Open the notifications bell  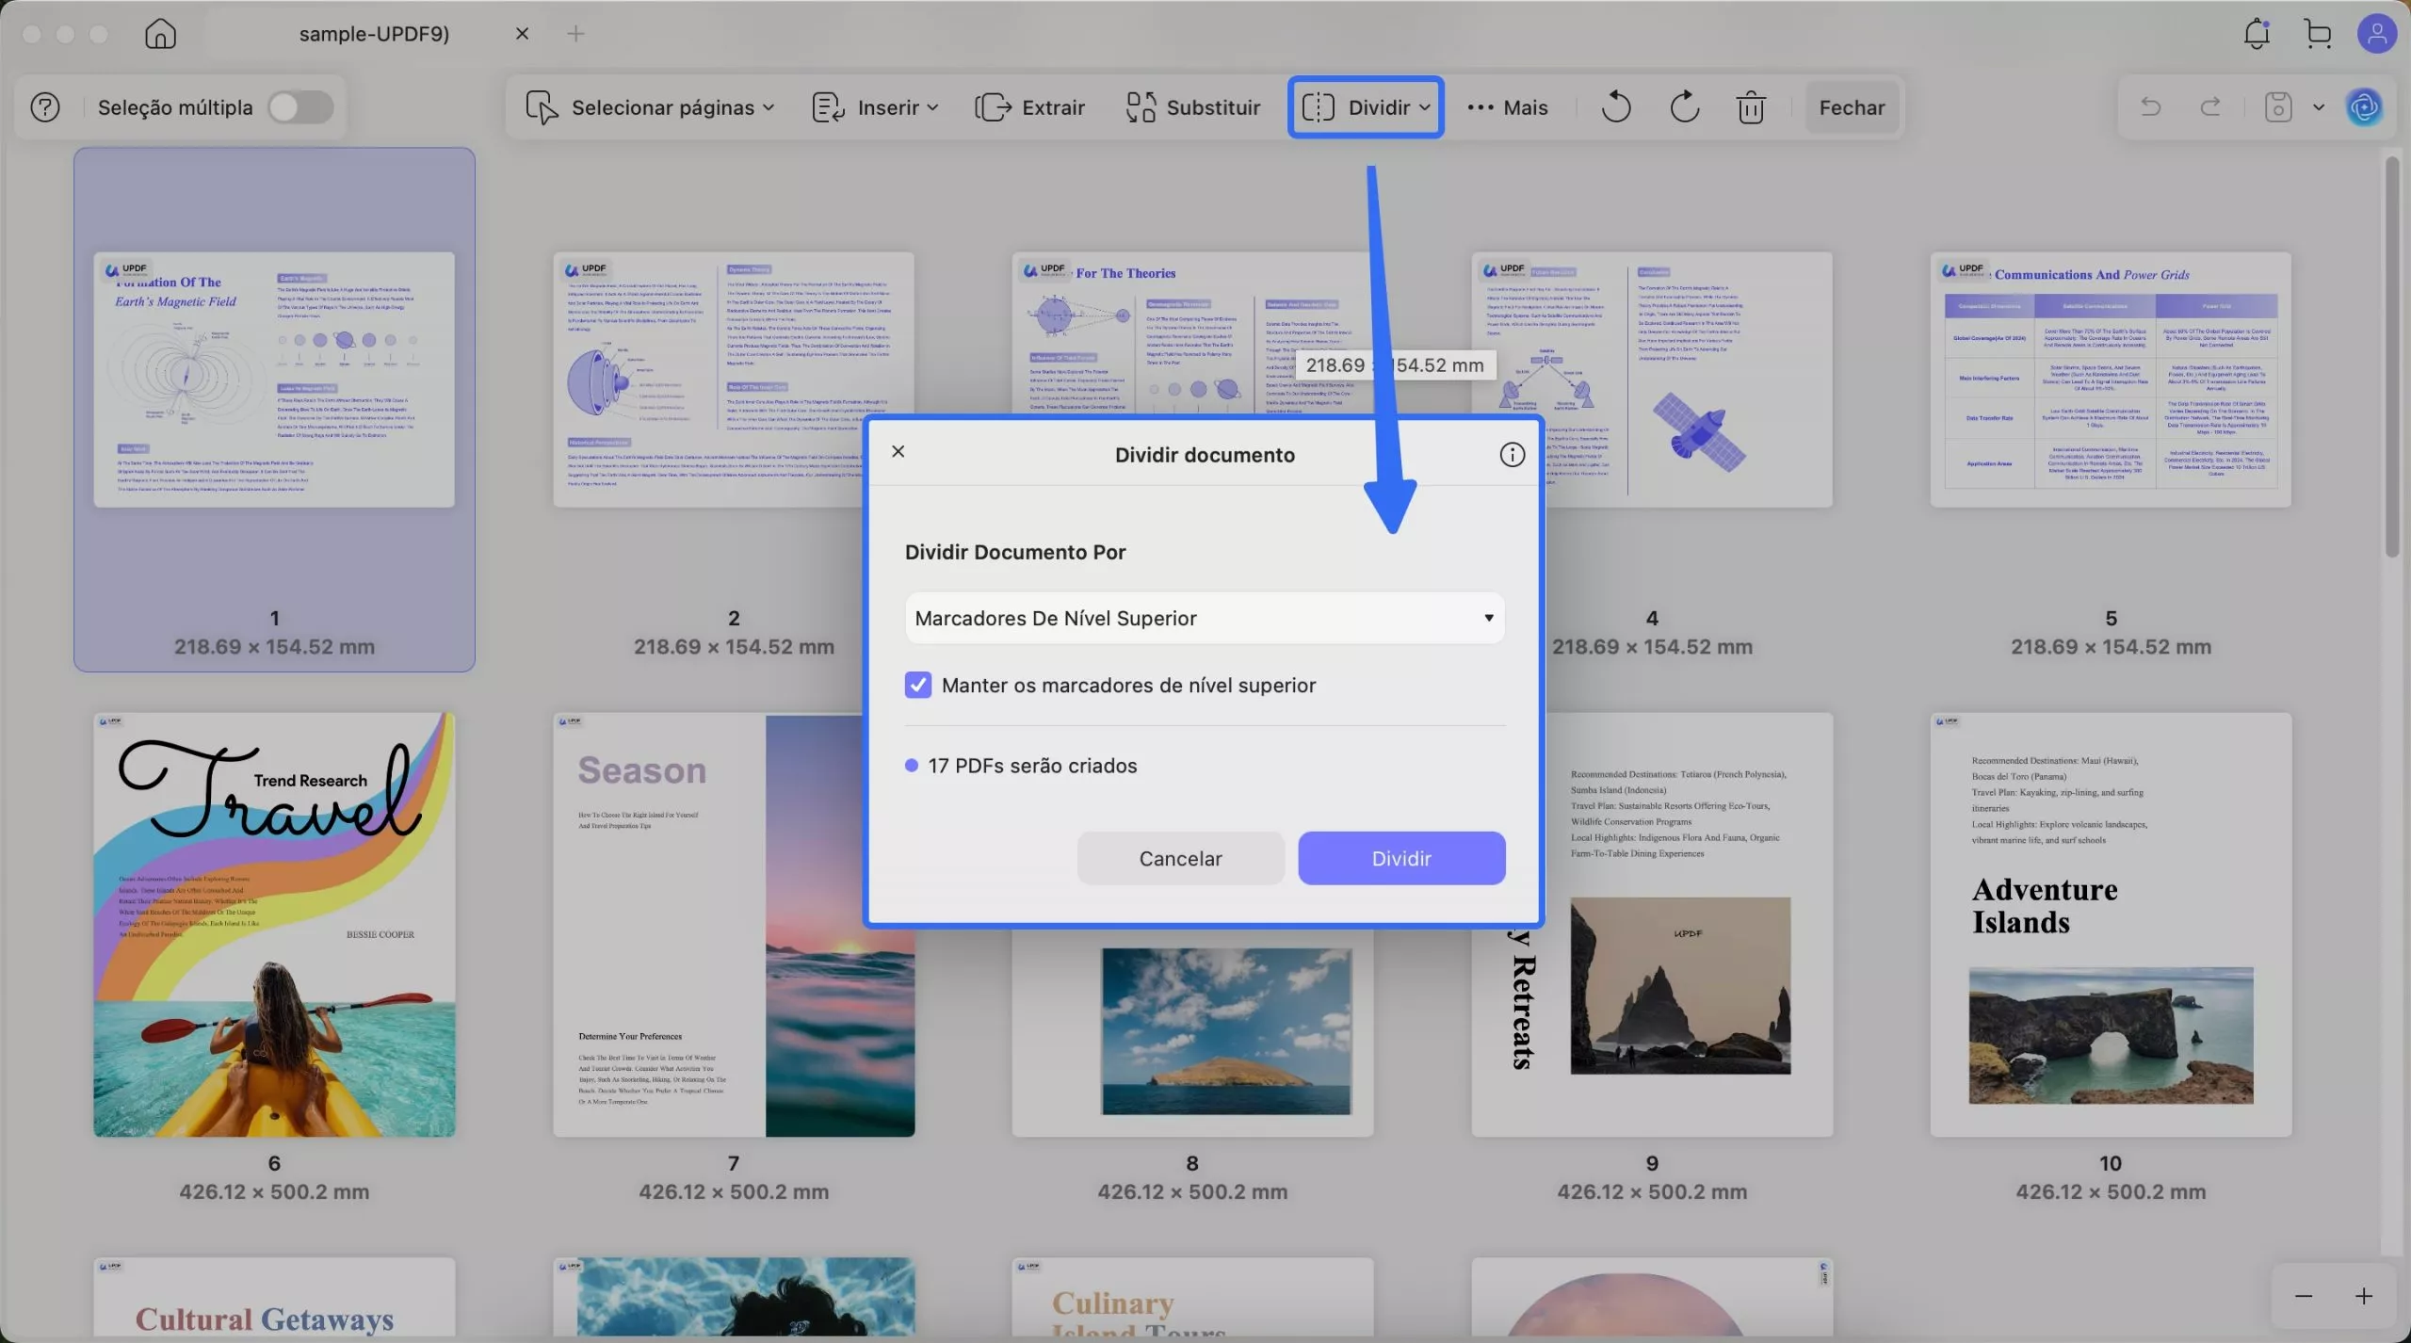[x=2256, y=34]
